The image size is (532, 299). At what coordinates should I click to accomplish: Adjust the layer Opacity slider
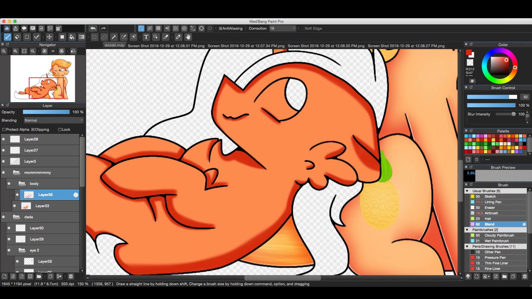[46, 112]
